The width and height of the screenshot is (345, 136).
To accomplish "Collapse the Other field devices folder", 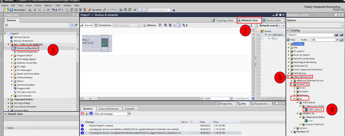I will tap(289, 77).
